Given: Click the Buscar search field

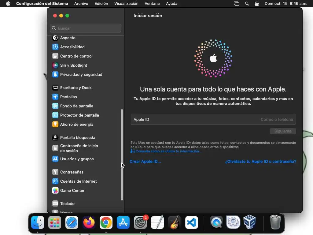Looking at the screenshot, I should [86, 28].
